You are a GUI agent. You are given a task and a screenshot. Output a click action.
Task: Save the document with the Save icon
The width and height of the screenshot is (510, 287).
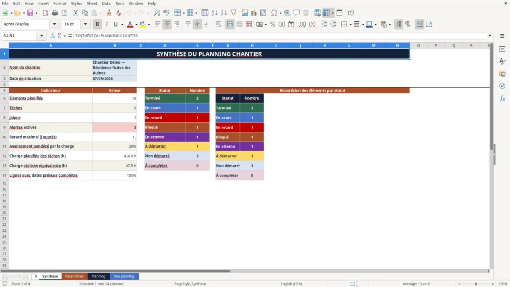click(30, 13)
